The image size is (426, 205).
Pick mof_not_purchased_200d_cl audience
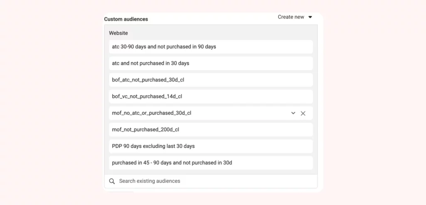(211, 130)
